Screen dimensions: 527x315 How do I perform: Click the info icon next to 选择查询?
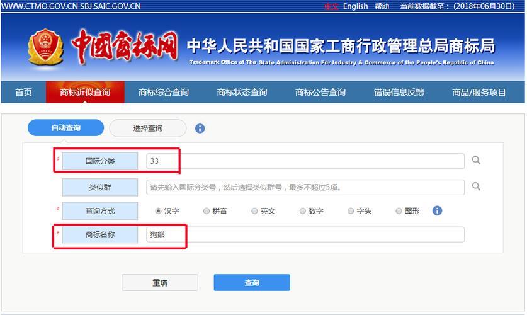click(200, 129)
